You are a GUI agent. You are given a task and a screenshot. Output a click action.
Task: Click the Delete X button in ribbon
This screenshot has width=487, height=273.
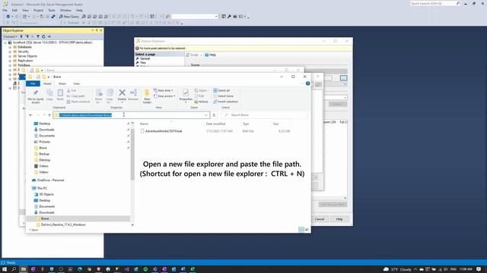(122, 96)
